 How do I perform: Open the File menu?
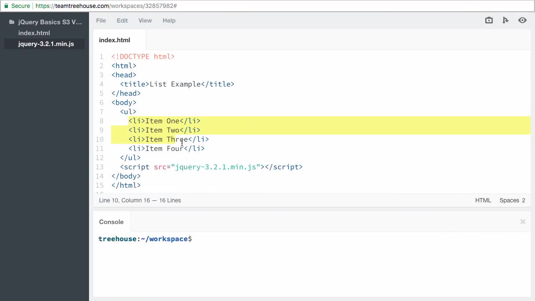click(101, 20)
